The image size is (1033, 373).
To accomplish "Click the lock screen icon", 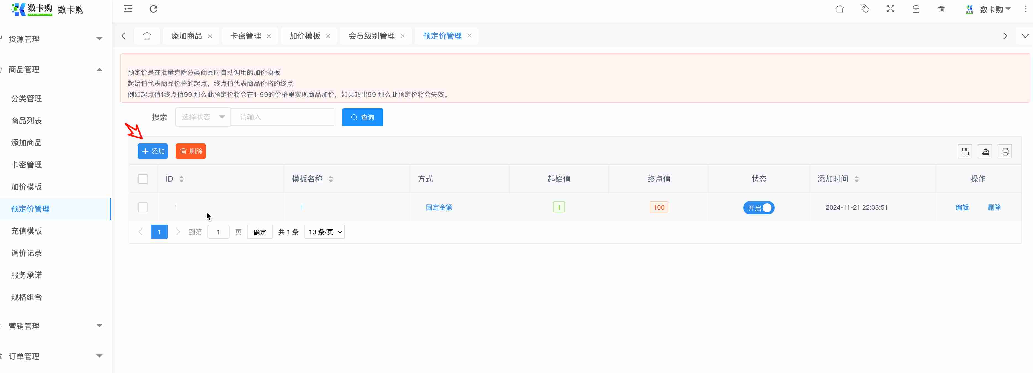I will (x=916, y=9).
